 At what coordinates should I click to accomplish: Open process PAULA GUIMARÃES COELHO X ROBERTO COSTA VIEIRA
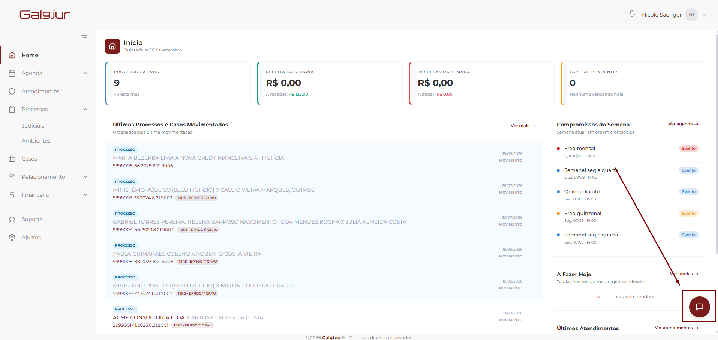[187, 254]
